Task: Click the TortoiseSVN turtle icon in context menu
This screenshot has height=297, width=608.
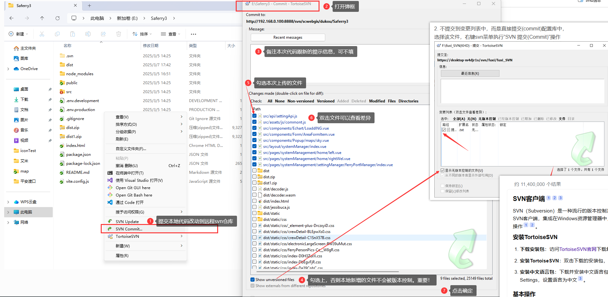Action: point(110,237)
